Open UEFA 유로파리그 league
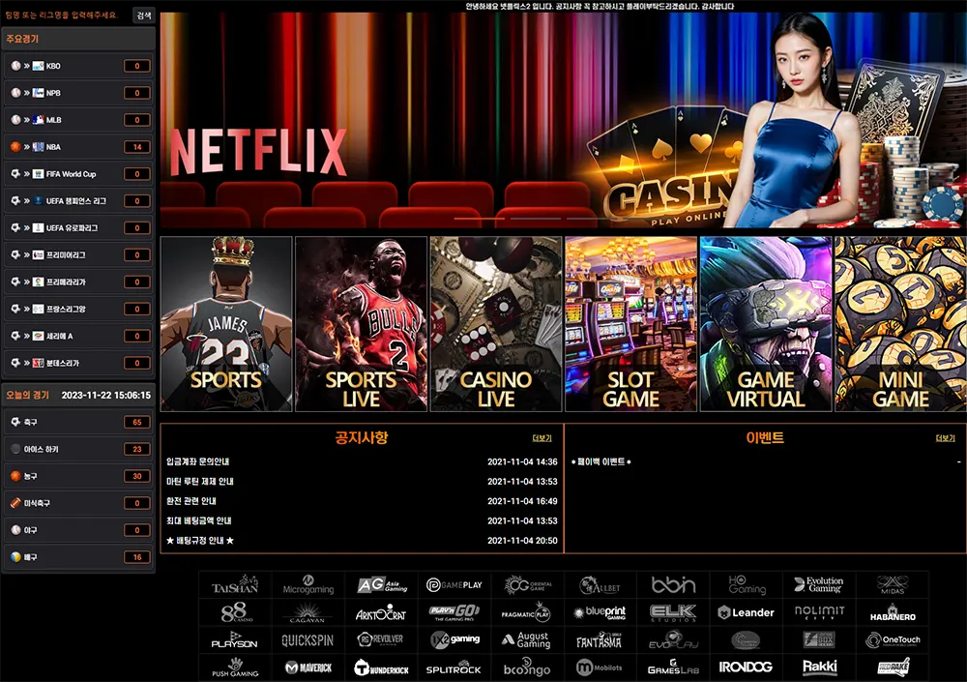The height and width of the screenshot is (682, 967). 78,227
